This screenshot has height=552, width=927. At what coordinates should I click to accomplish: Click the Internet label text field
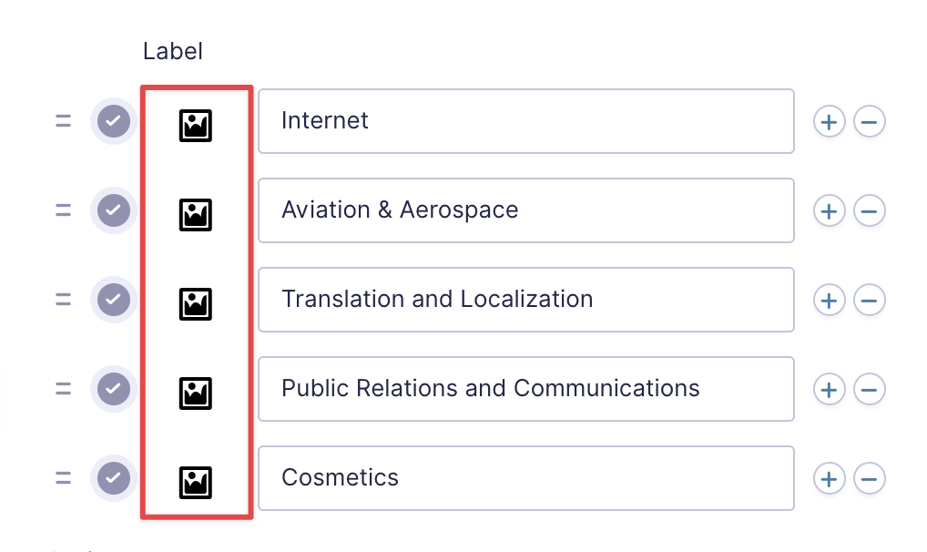click(525, 121)
